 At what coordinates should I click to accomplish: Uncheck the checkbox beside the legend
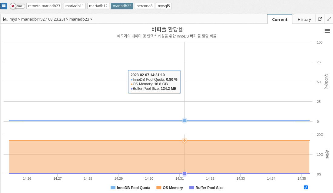point(306,188)
